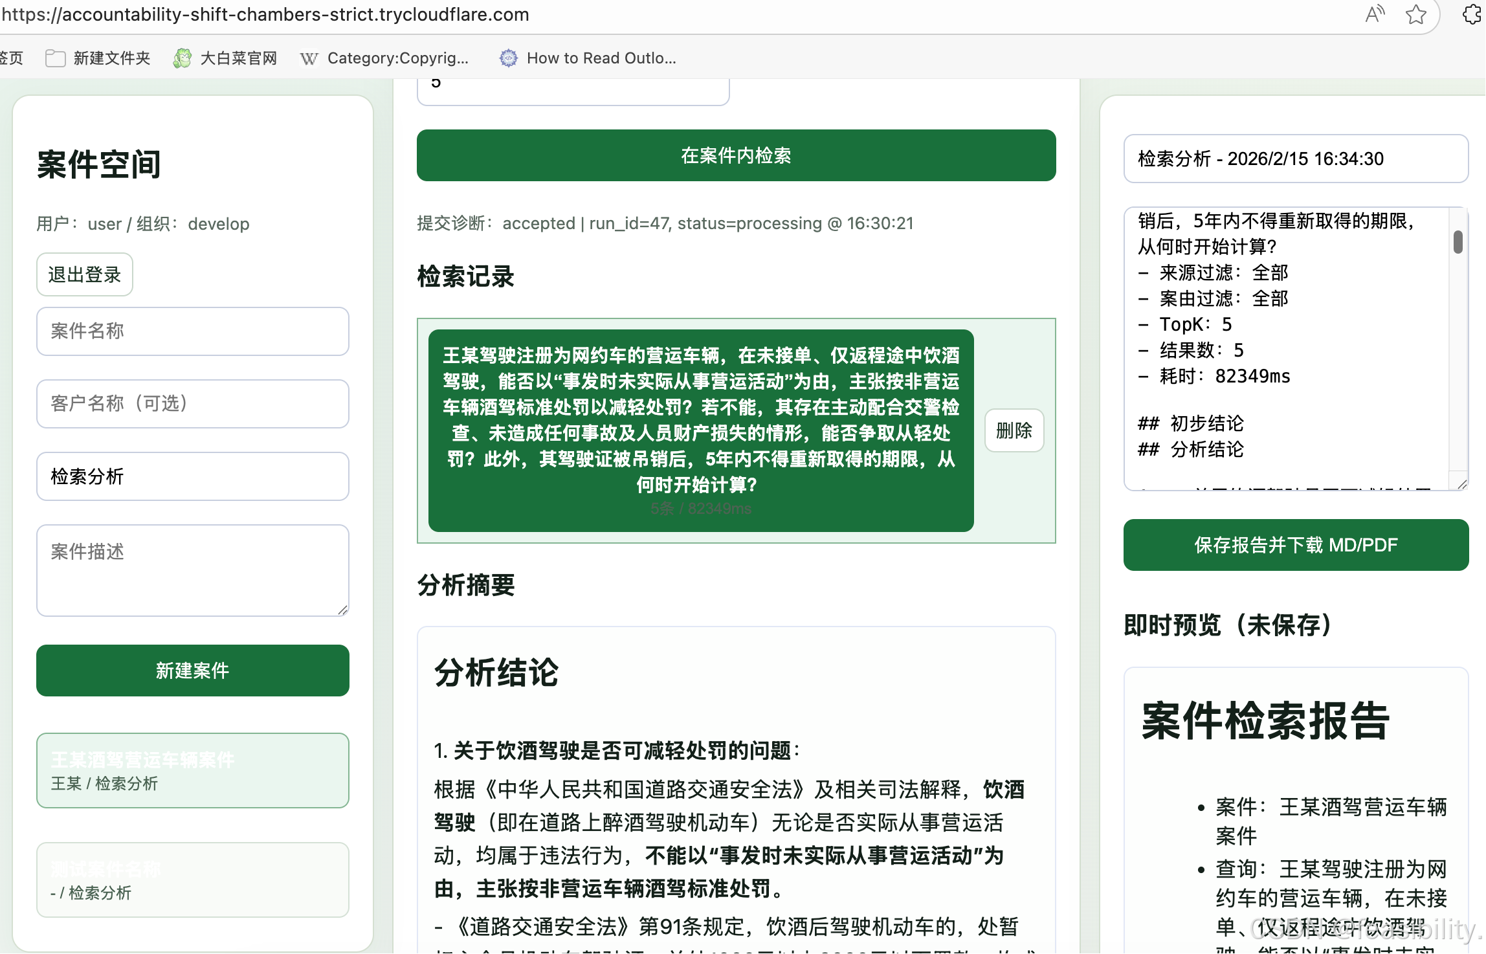1486x954 pixels.
Task: Click the 检索分析 text field
Action: coord(192,476)
